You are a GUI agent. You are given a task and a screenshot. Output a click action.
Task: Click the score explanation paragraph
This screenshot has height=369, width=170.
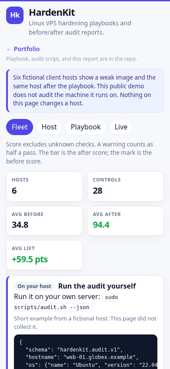[x=79, y=153]
